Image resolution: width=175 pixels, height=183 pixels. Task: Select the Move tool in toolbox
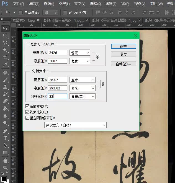click(x=5, y=28)
